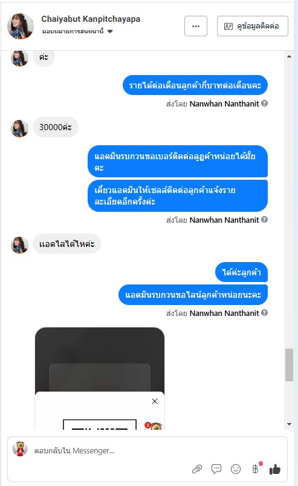Click the page avatar beside reply box
This screenshot has width=298, height=486.
coord(20,449)
